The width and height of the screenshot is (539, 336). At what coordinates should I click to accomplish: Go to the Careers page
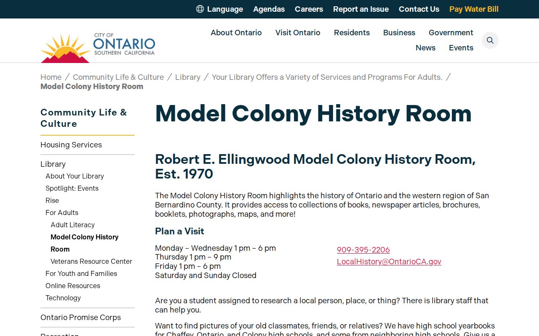[x=309, y=9]
